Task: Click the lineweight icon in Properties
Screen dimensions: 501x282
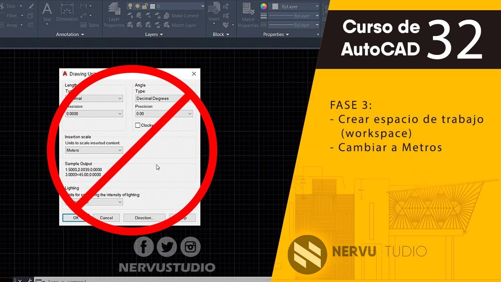Action: pyautogui.click(x=264, y=16)
